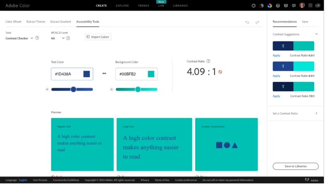Go to the CREATE menu
This screenshot has width=327, height=185.
tap(102, 6)
